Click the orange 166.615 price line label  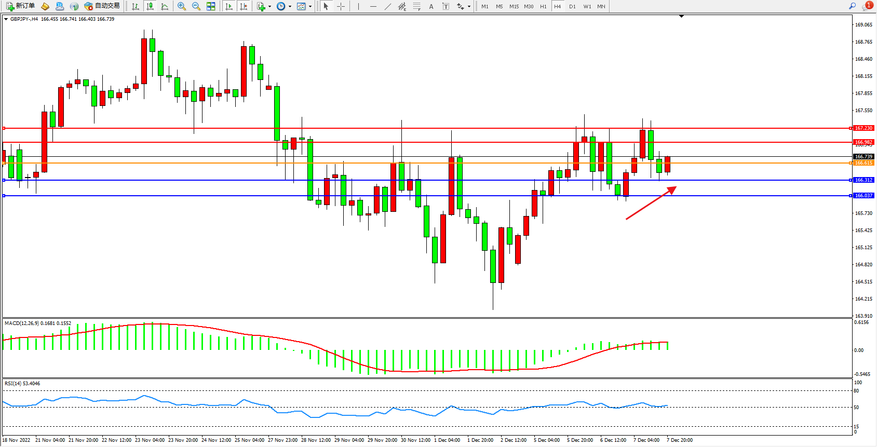[x=863, y=163]
